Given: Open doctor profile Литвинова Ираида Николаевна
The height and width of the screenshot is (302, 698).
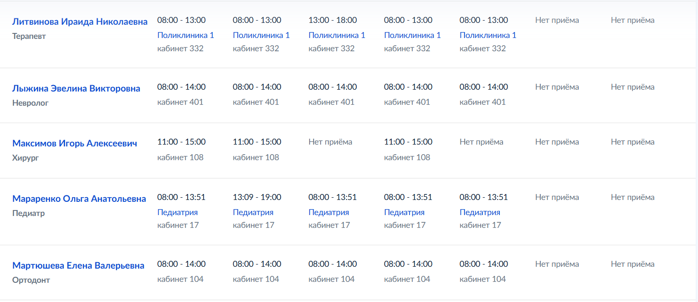Looking at the screenshot, I should (x=80, y=22).
